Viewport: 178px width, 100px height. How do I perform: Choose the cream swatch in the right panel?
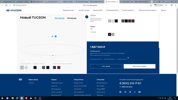(113, 21)
